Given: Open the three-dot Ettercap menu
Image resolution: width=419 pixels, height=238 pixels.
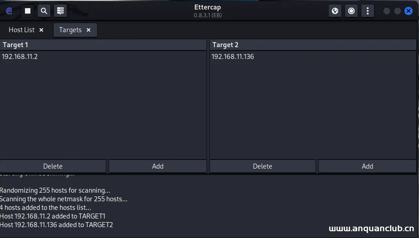Looking at the screenshot, I should point(368,10).
